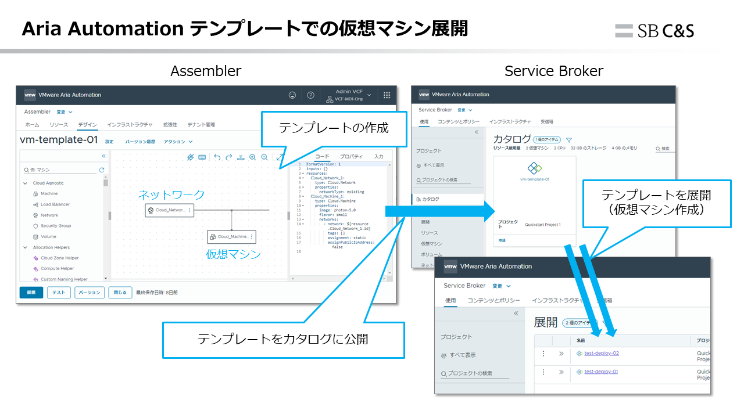Open the test-deploy-01 deployment link

pos(601,372)
